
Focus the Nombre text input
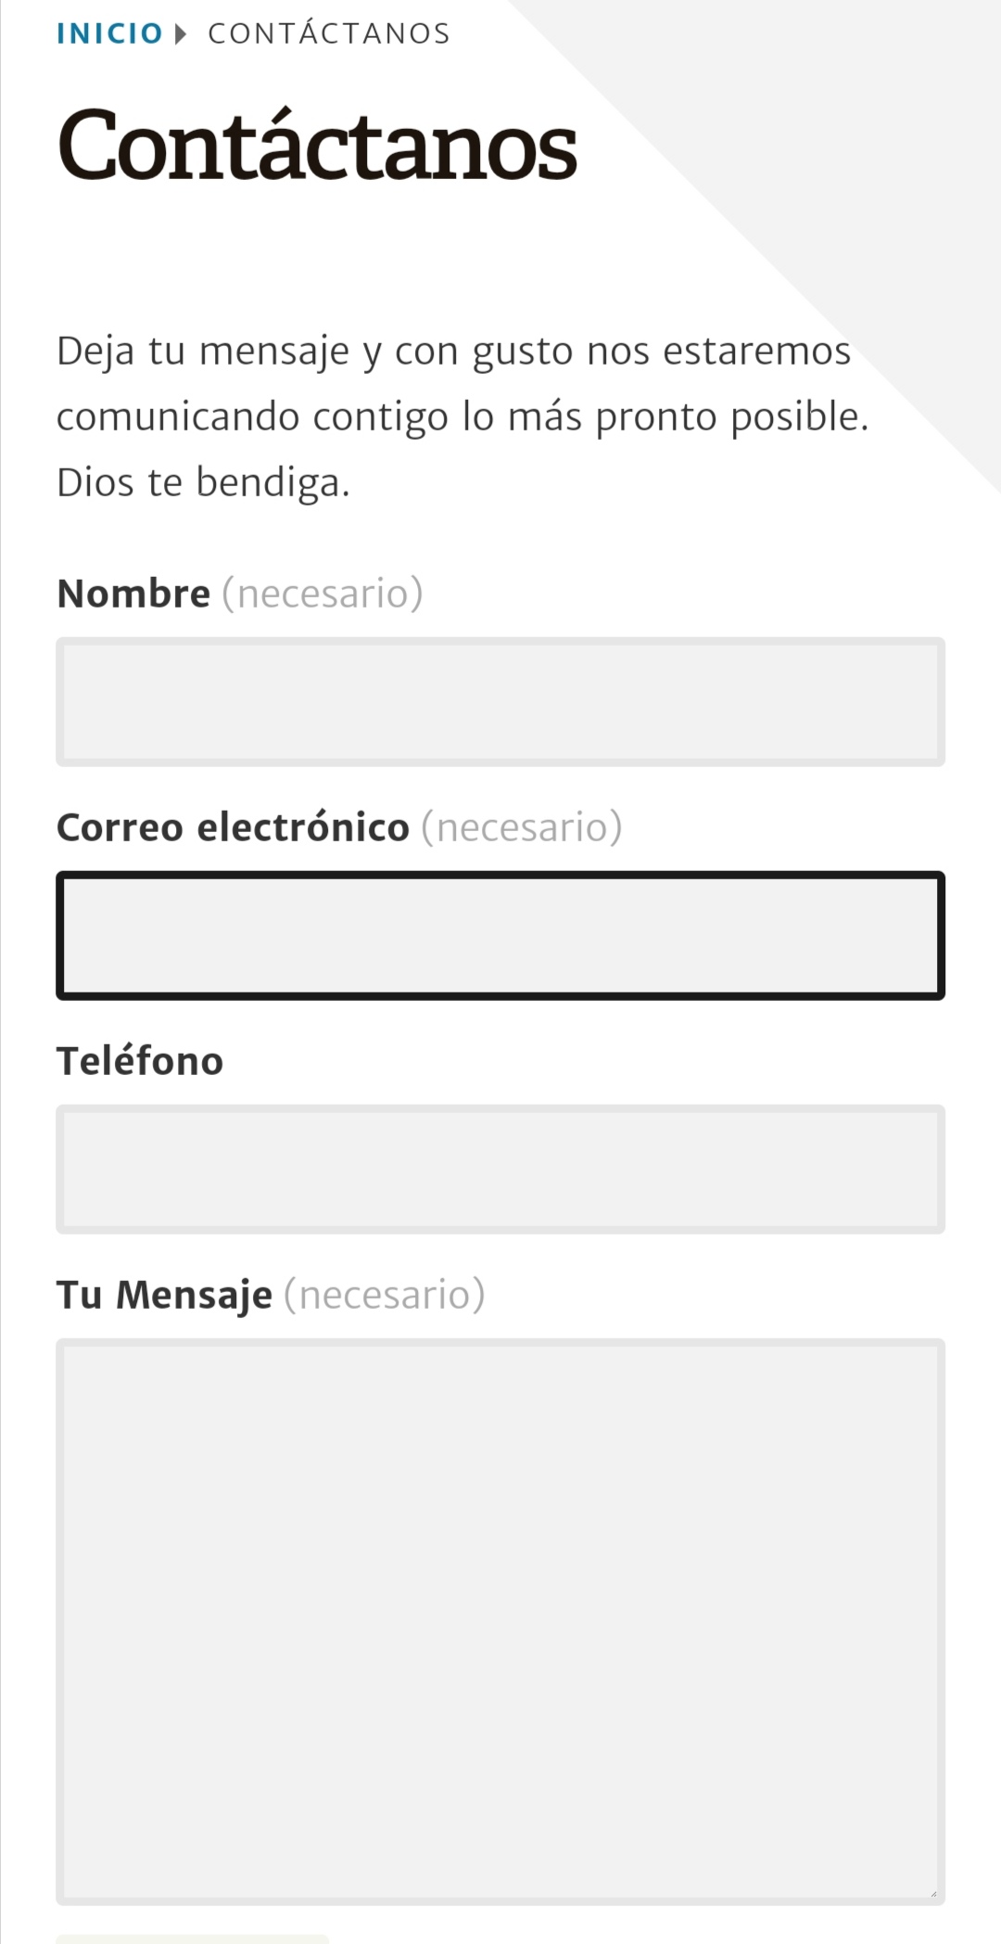(500, 702)
